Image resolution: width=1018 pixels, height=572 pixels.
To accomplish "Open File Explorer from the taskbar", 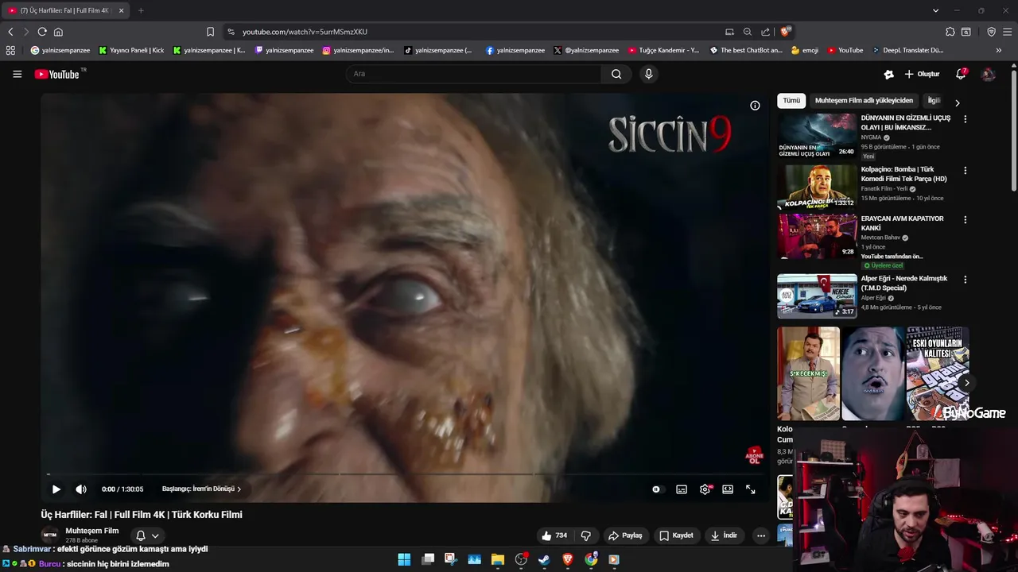I will [x=497, y=559].
